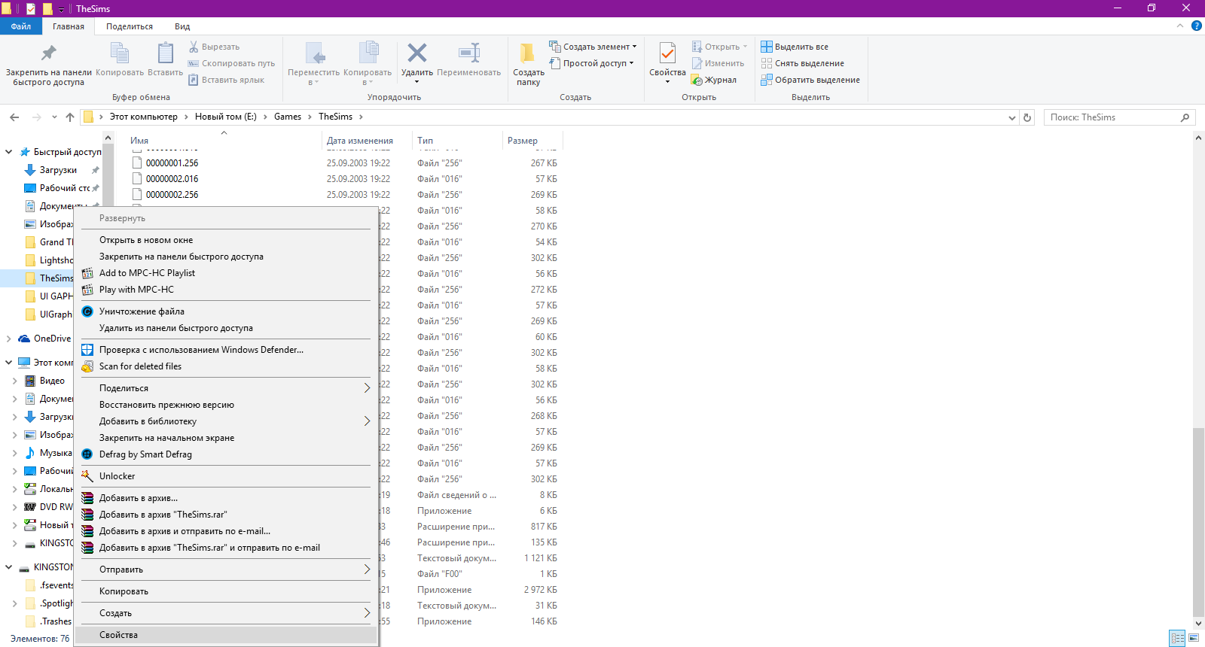Click 'Games' in the breadcrumb path
Image resolution: width=1205 pixels, height=647 pixels.
[288, 117]
